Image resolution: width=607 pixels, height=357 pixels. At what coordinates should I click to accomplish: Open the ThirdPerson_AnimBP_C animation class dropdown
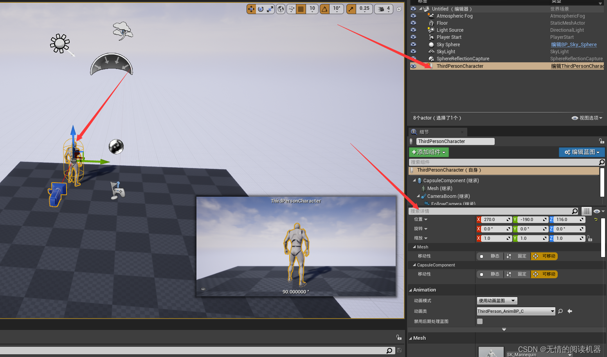pyautogui.click(x=552, y=311)
